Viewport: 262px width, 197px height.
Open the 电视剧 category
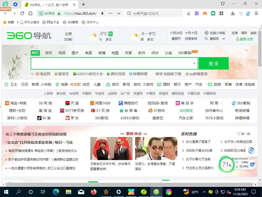pyautogui.click(x=75, y=84)
